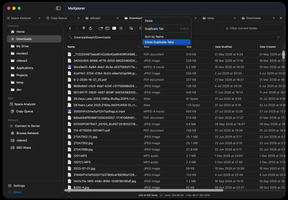This screenshot has height=200, width=288.
Task: Click the vertical scrollbar thumb at right
Action: pyautogui.click(x=284, y=55)
